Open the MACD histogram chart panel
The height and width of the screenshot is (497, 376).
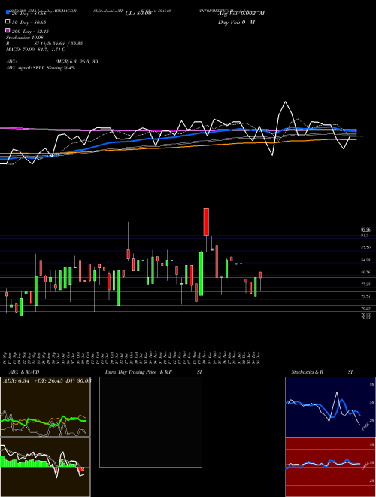click(x=45, y=467)
